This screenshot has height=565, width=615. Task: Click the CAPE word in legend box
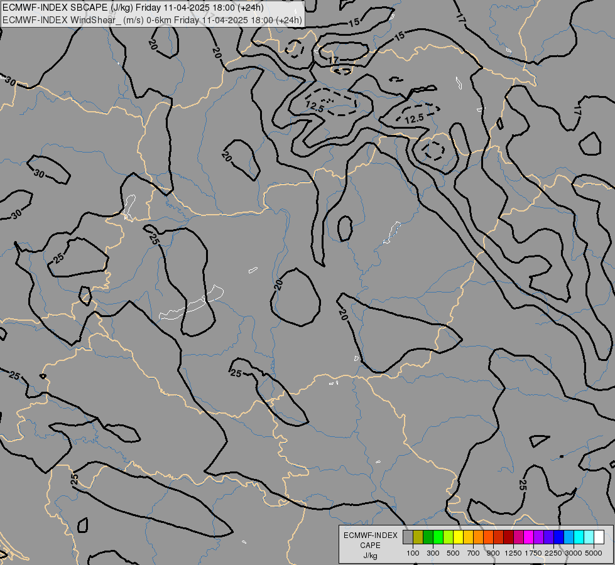[370, 546]
